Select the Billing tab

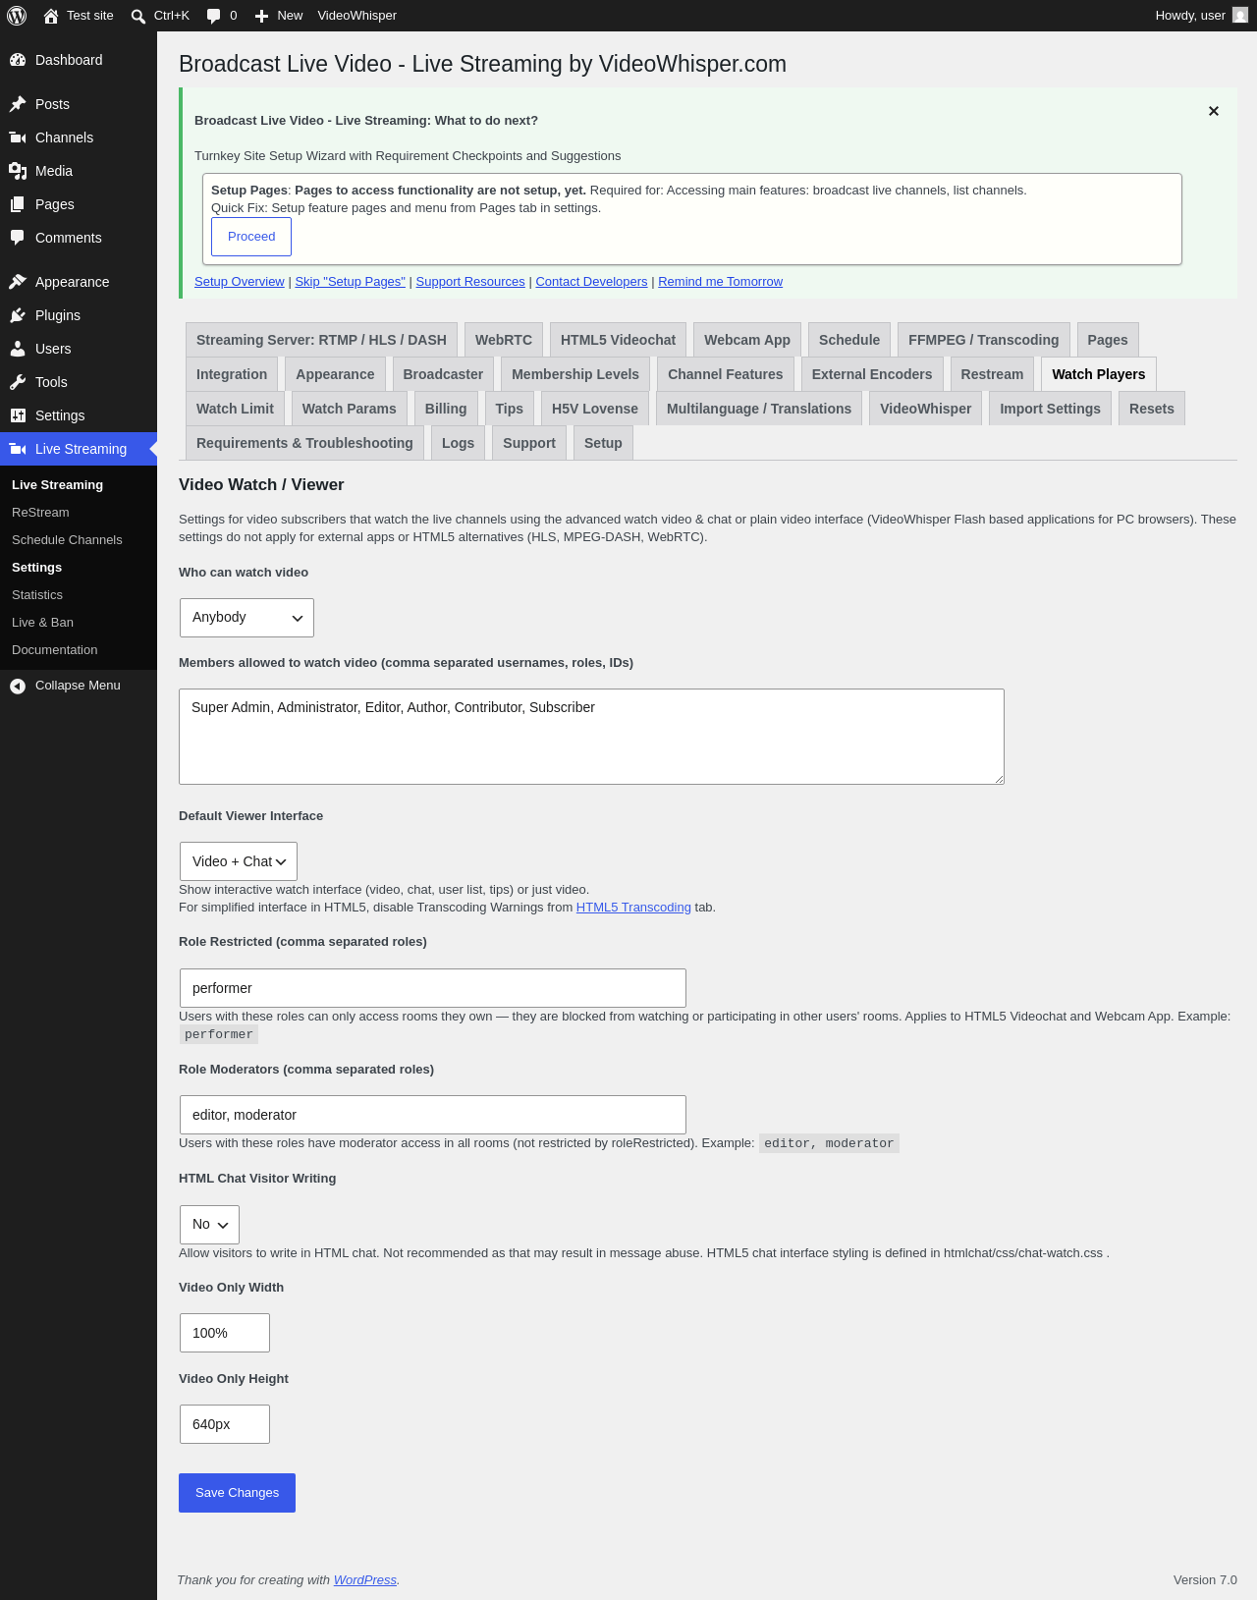point(446,409)
